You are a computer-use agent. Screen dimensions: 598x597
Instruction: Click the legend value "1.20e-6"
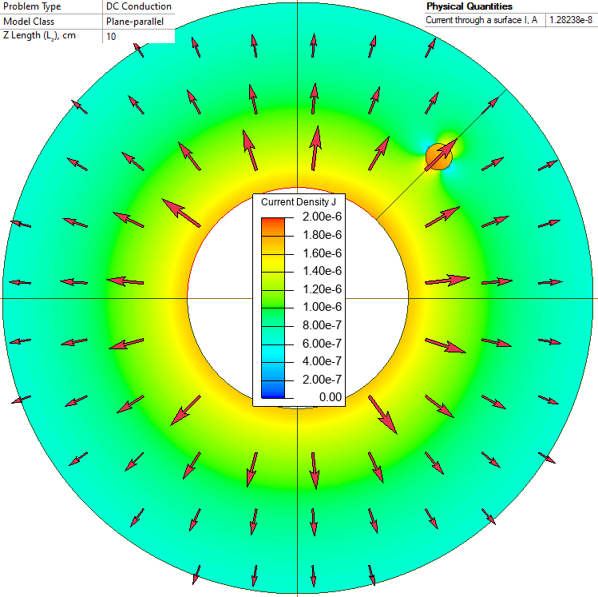coord(322,289)
